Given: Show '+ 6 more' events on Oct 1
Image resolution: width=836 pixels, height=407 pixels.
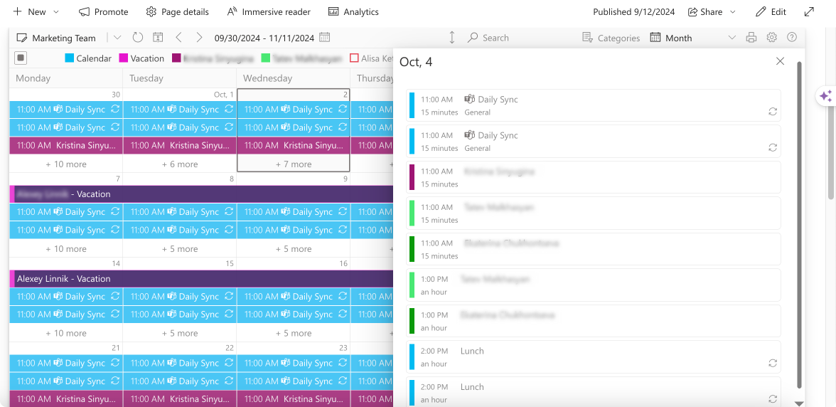Looking at the screenshot, I should click(180, 164).
